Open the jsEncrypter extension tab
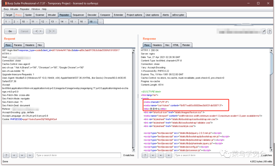This screenshot has height=166, width=275. coord(178,15)
